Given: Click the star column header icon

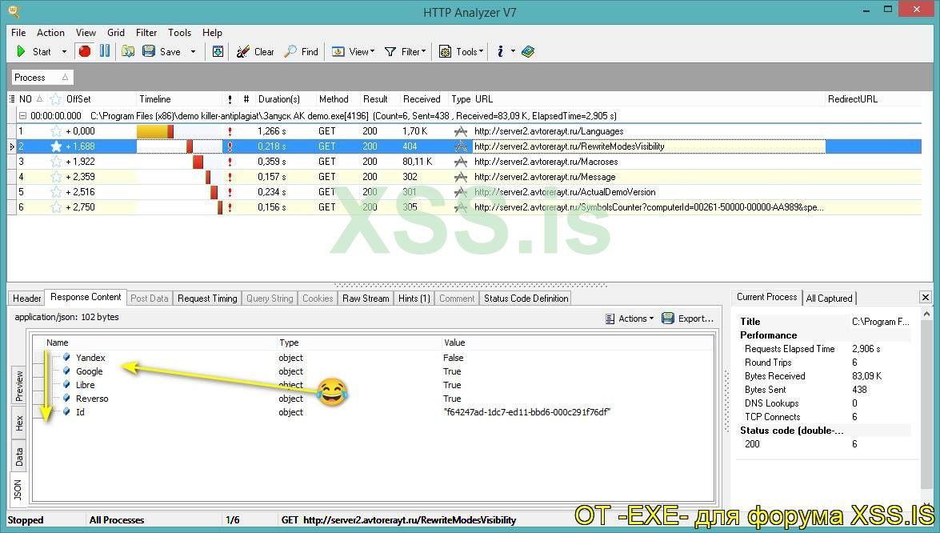Looking at the screenshot, I should pyautogui.click(x=56, y=99).
